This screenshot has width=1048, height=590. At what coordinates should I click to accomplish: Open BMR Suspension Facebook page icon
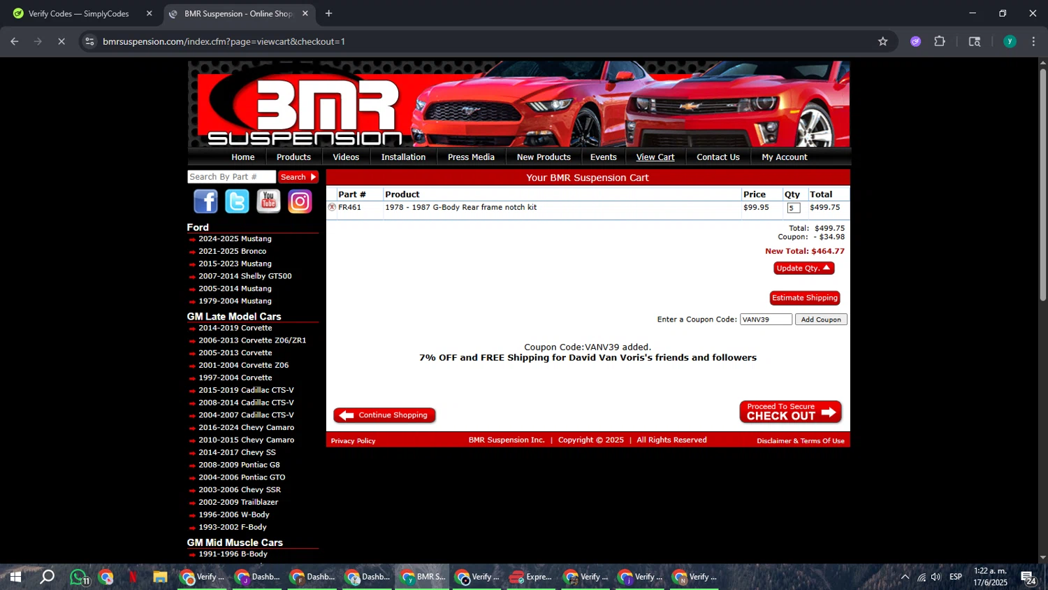pos(205,201)
